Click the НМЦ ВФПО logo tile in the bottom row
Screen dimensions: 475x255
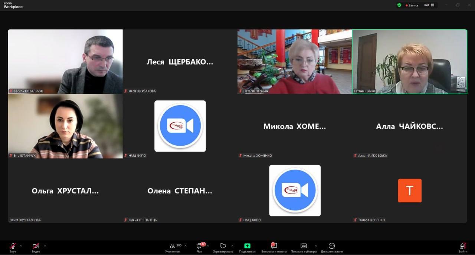point(295,191)
